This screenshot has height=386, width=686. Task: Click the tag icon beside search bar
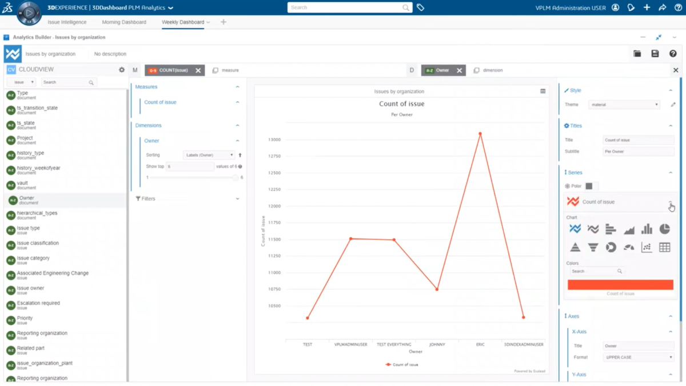click(420, 7)
